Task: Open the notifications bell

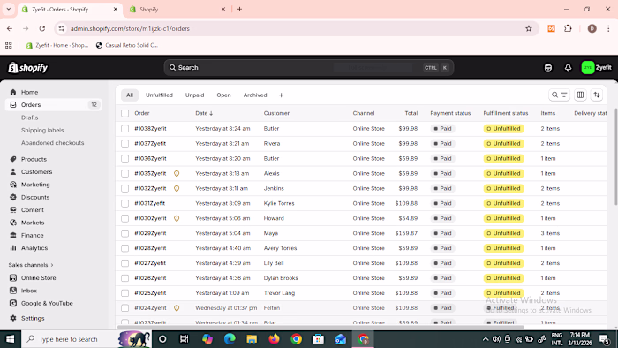Action: pos(568,68)
